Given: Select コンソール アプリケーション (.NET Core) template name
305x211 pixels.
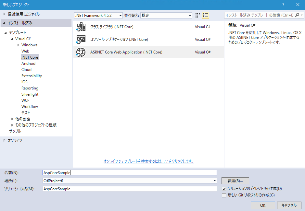Looking at the screenshot, I should pyautogui.click(x=119, y=40).
